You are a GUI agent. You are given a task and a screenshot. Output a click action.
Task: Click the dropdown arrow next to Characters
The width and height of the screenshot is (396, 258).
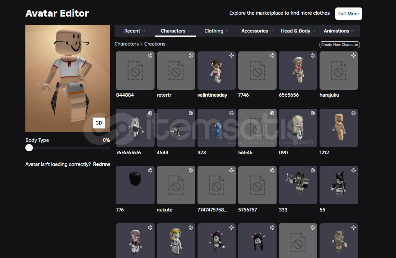[189, 31]
